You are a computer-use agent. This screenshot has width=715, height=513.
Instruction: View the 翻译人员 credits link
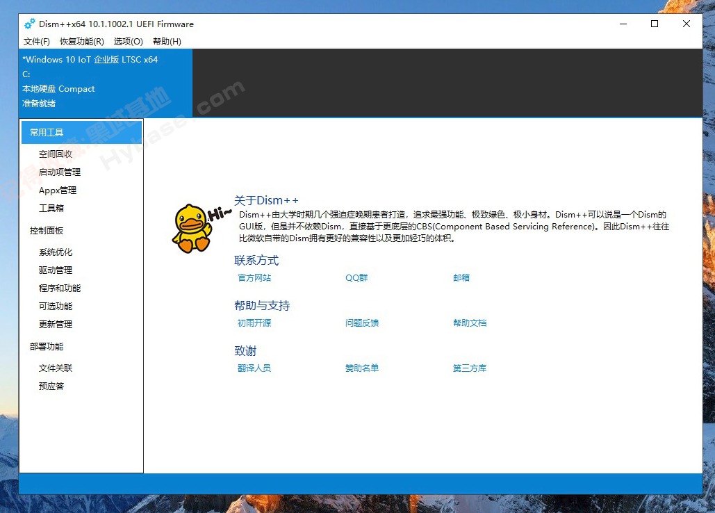click(254, 368)
